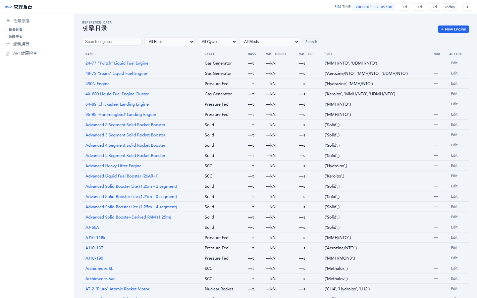Open Advanced 3 Segment Solid Rocket Booster
The height and width of the screenshot is (298, 477).
coord(125,135)
